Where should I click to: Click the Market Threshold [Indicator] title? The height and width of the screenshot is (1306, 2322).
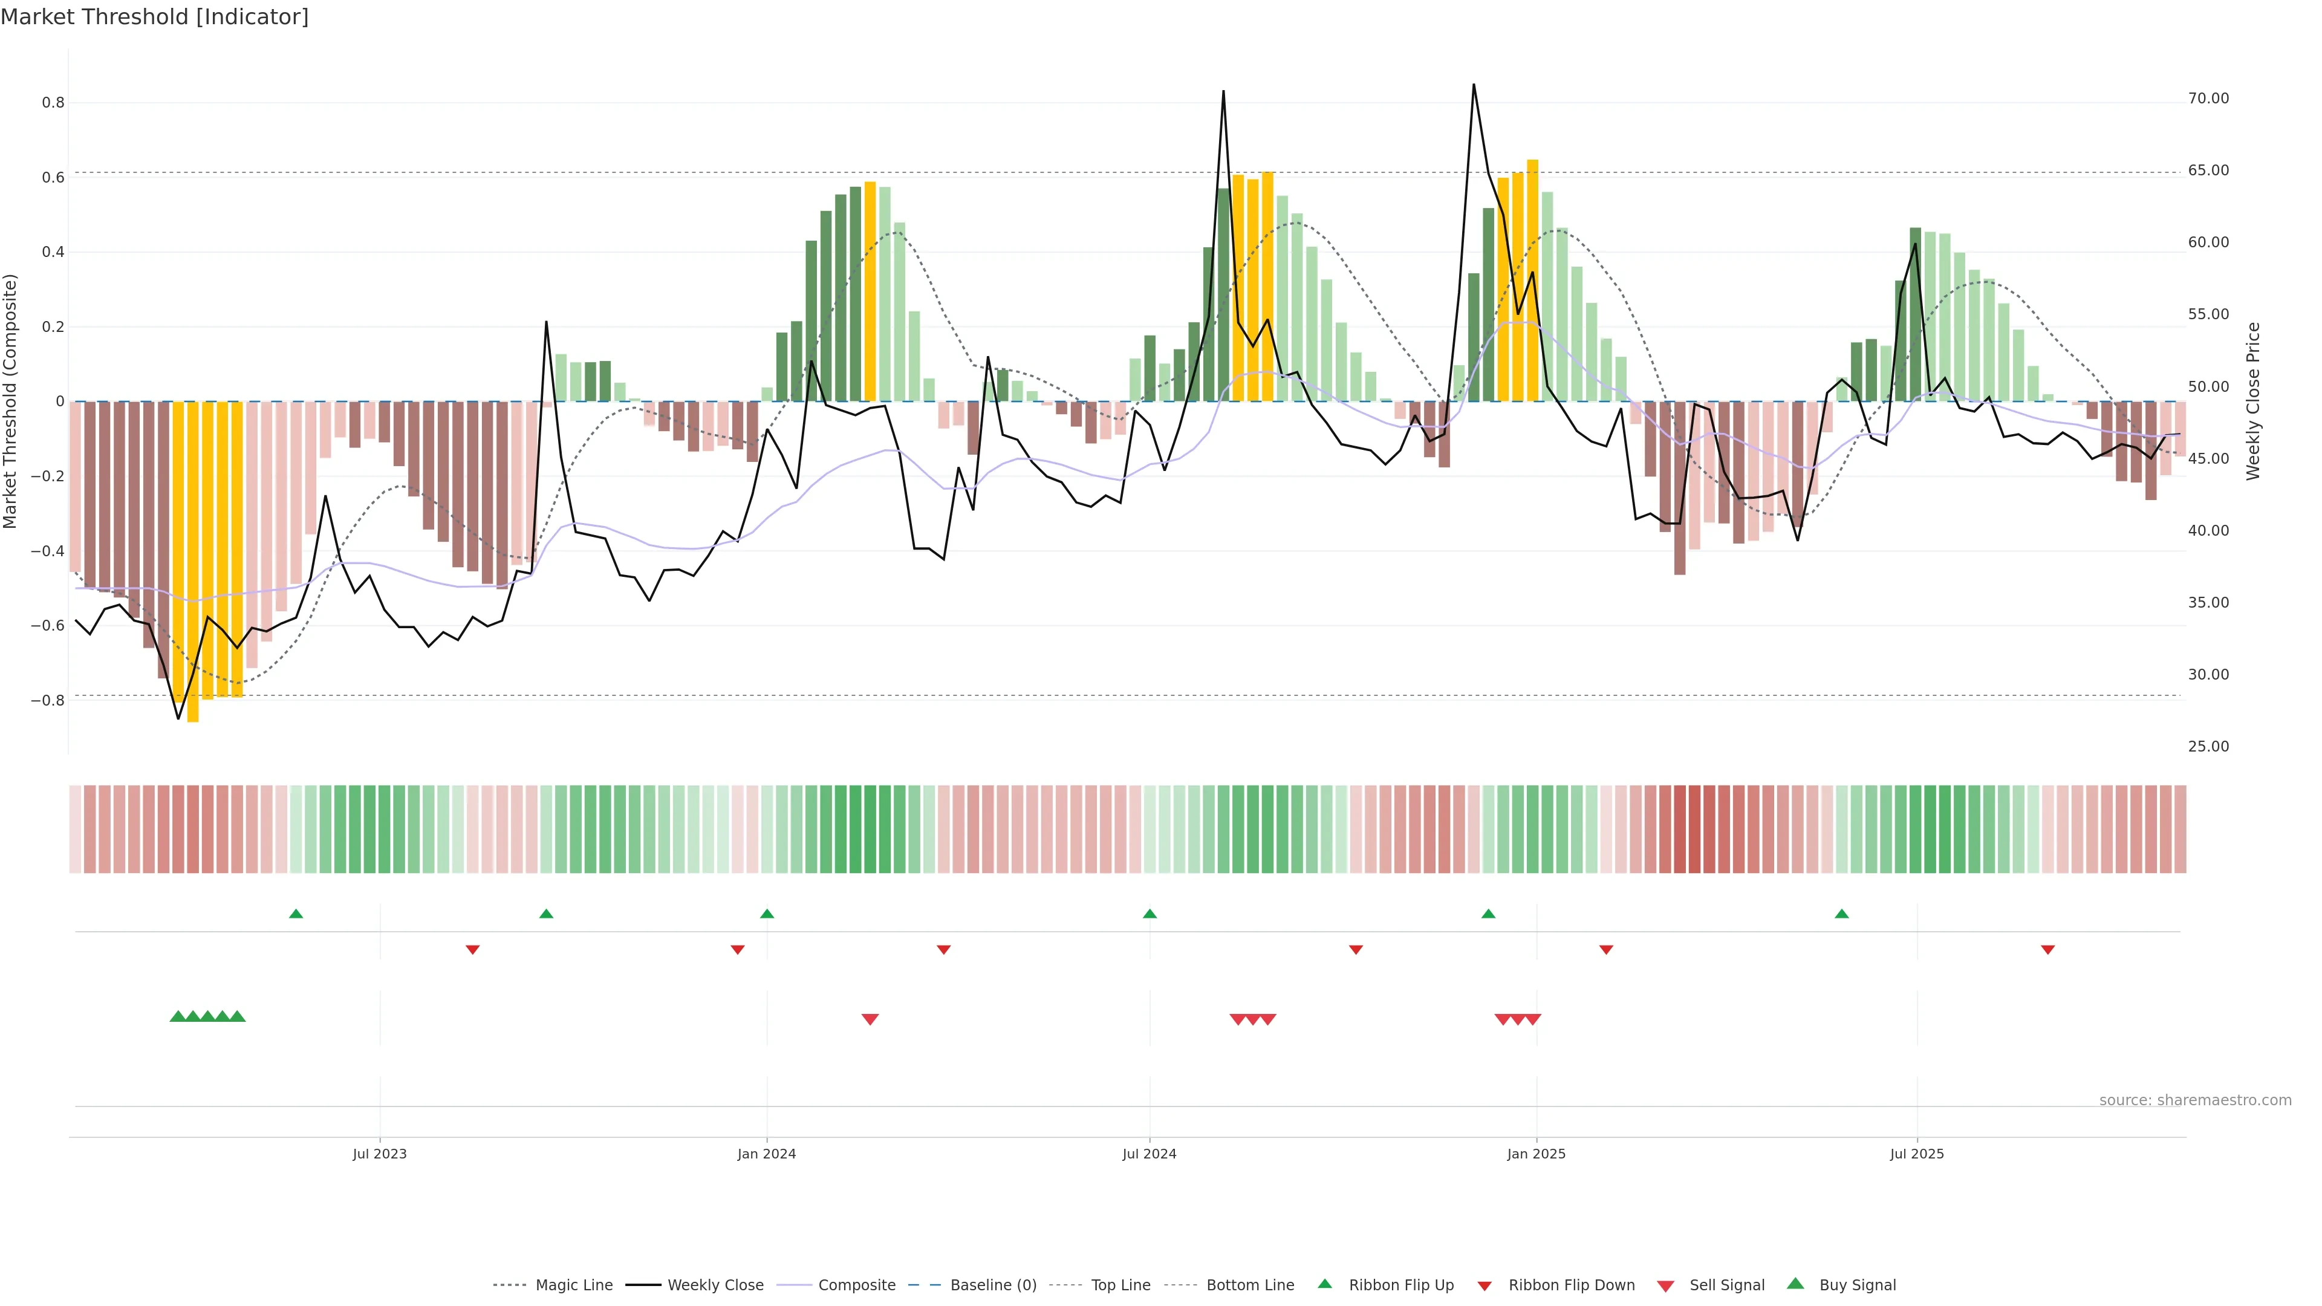click(x=154, y=17)
